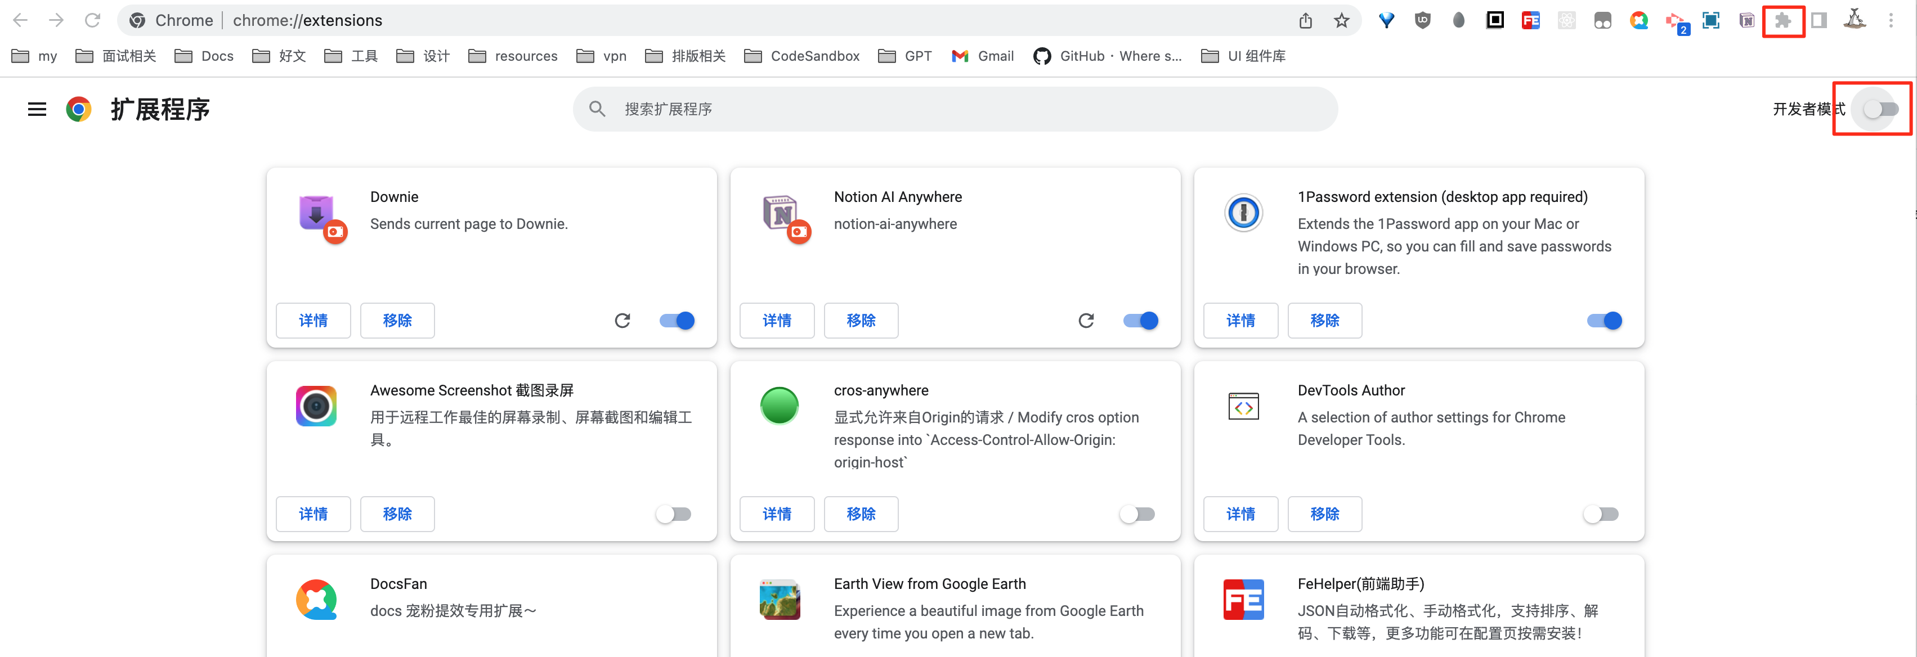Image resolution: width=1917 pixels, height=657 pixels.
Task: Open the side panel toolbar icon
Action: [x=1818, y=20]
